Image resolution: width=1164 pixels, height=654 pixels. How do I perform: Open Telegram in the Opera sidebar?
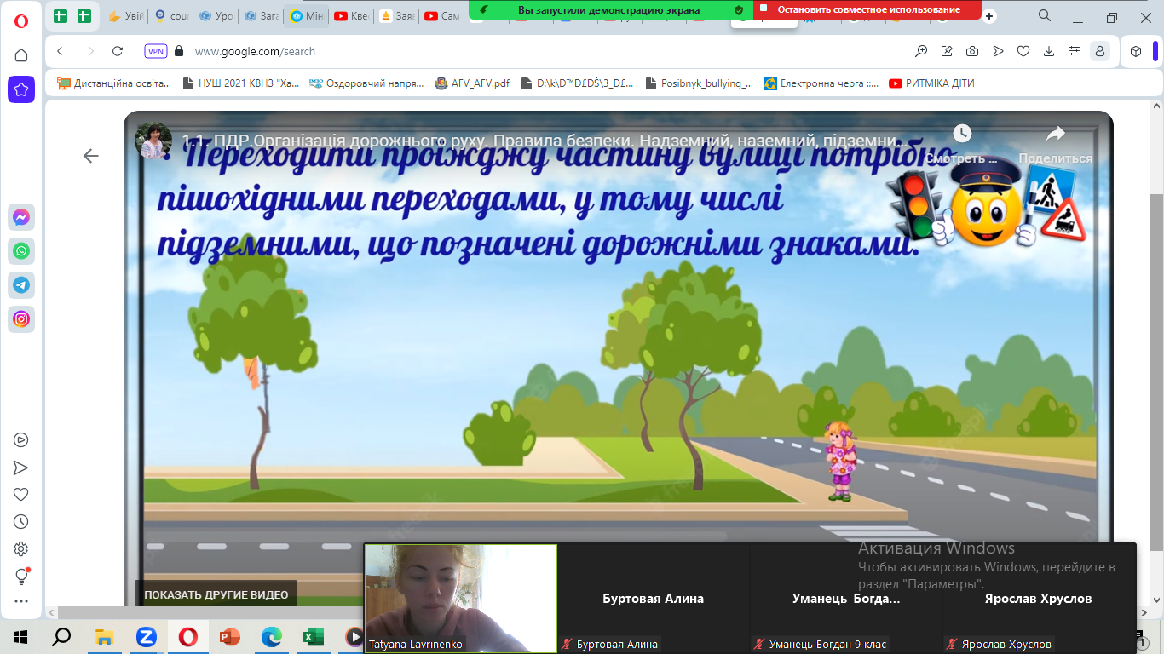[21, 285]
